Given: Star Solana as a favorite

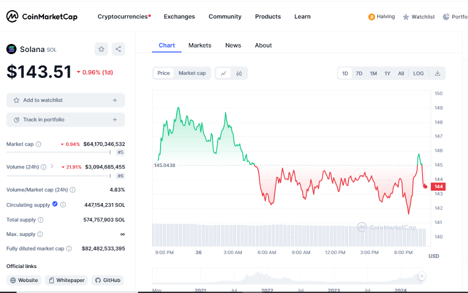Looking at the screenshot, I should click(101, 49).
